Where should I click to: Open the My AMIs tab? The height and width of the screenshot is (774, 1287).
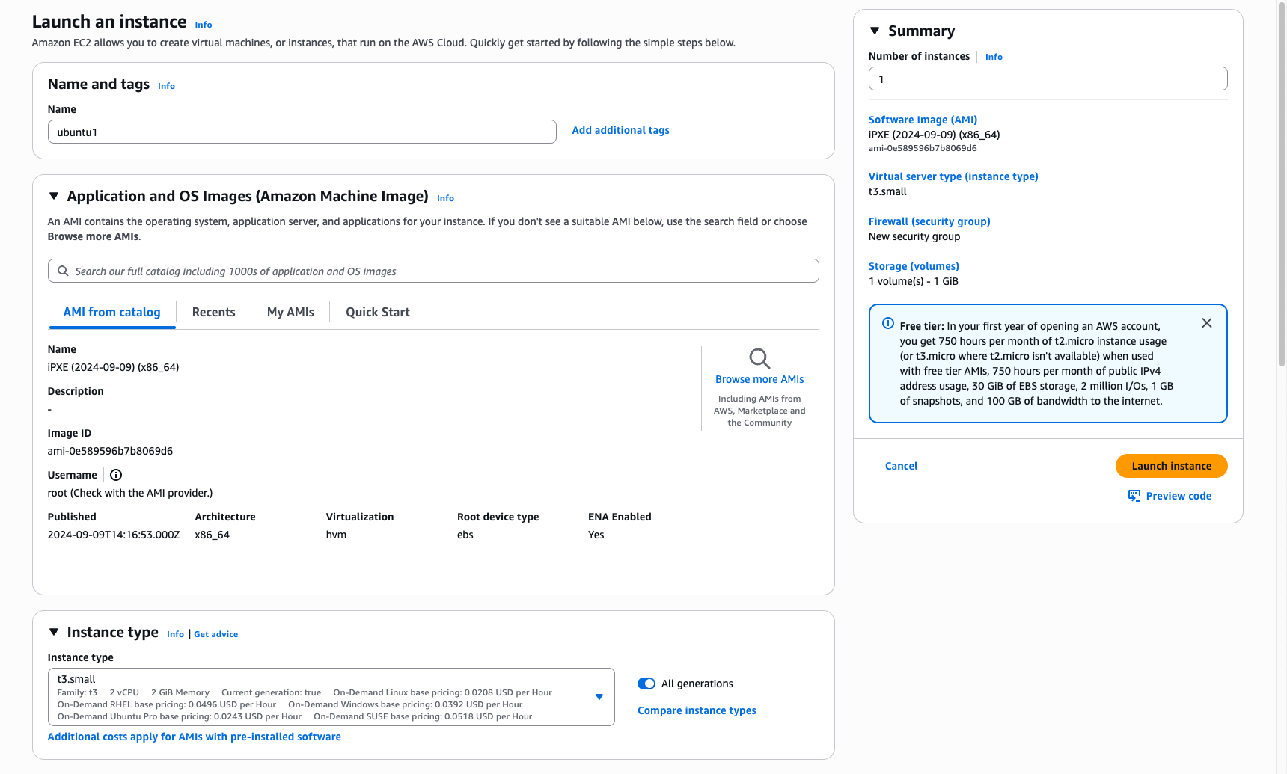point(290,313)
